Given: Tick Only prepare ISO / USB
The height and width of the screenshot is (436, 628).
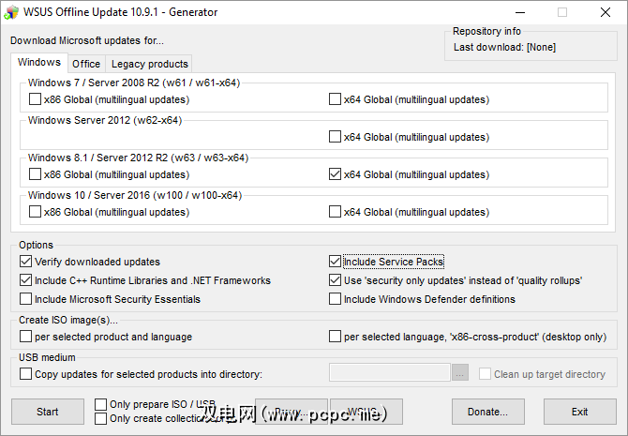Looking at the screenshot, I should tap(101, 404).
